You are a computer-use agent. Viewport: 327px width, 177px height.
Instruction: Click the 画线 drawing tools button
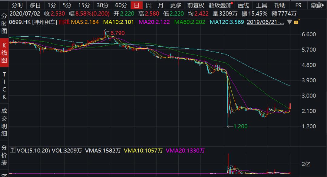(243, 5)
